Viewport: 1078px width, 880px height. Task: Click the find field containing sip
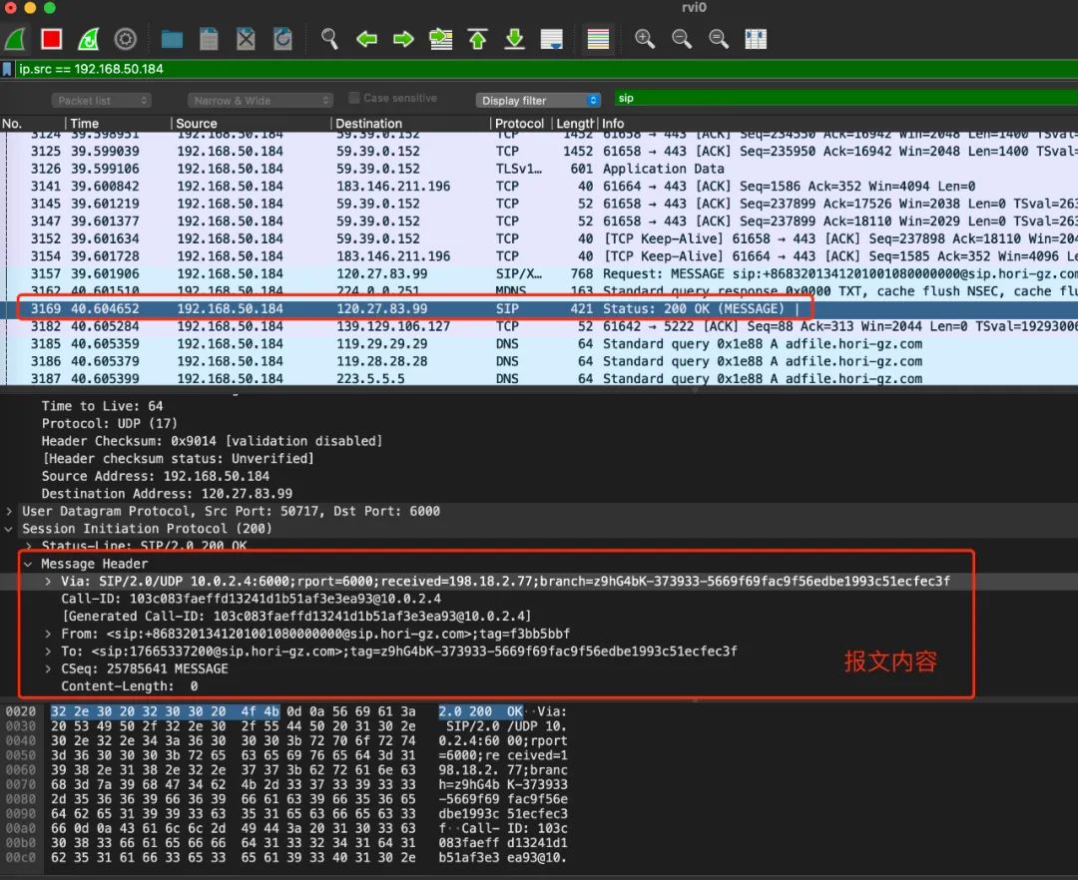845,98
